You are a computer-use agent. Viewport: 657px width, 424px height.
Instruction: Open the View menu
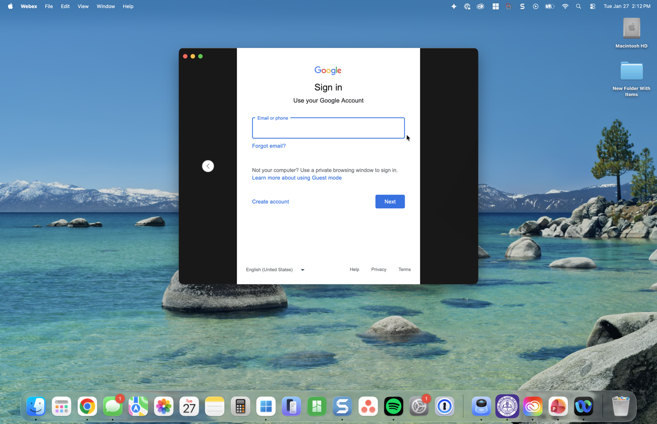click(x=83, y=6)
